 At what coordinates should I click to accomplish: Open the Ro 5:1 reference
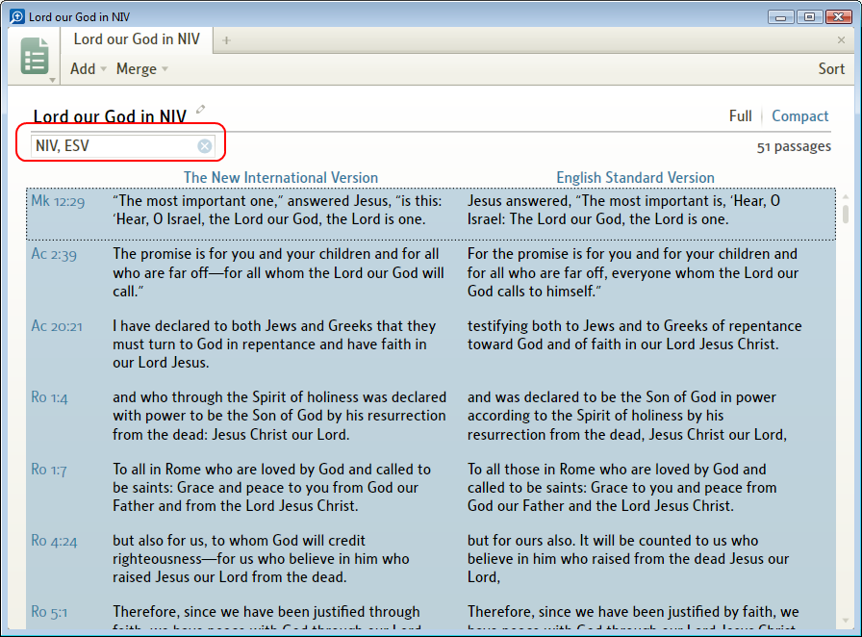point(49,612)
